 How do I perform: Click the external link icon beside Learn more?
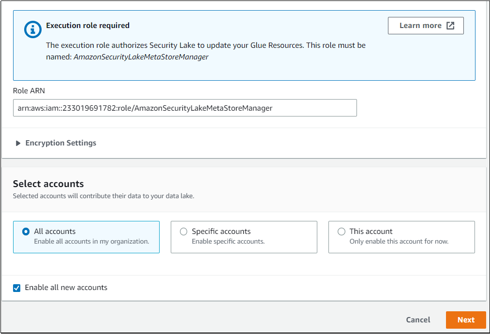(x=450, y=26)
